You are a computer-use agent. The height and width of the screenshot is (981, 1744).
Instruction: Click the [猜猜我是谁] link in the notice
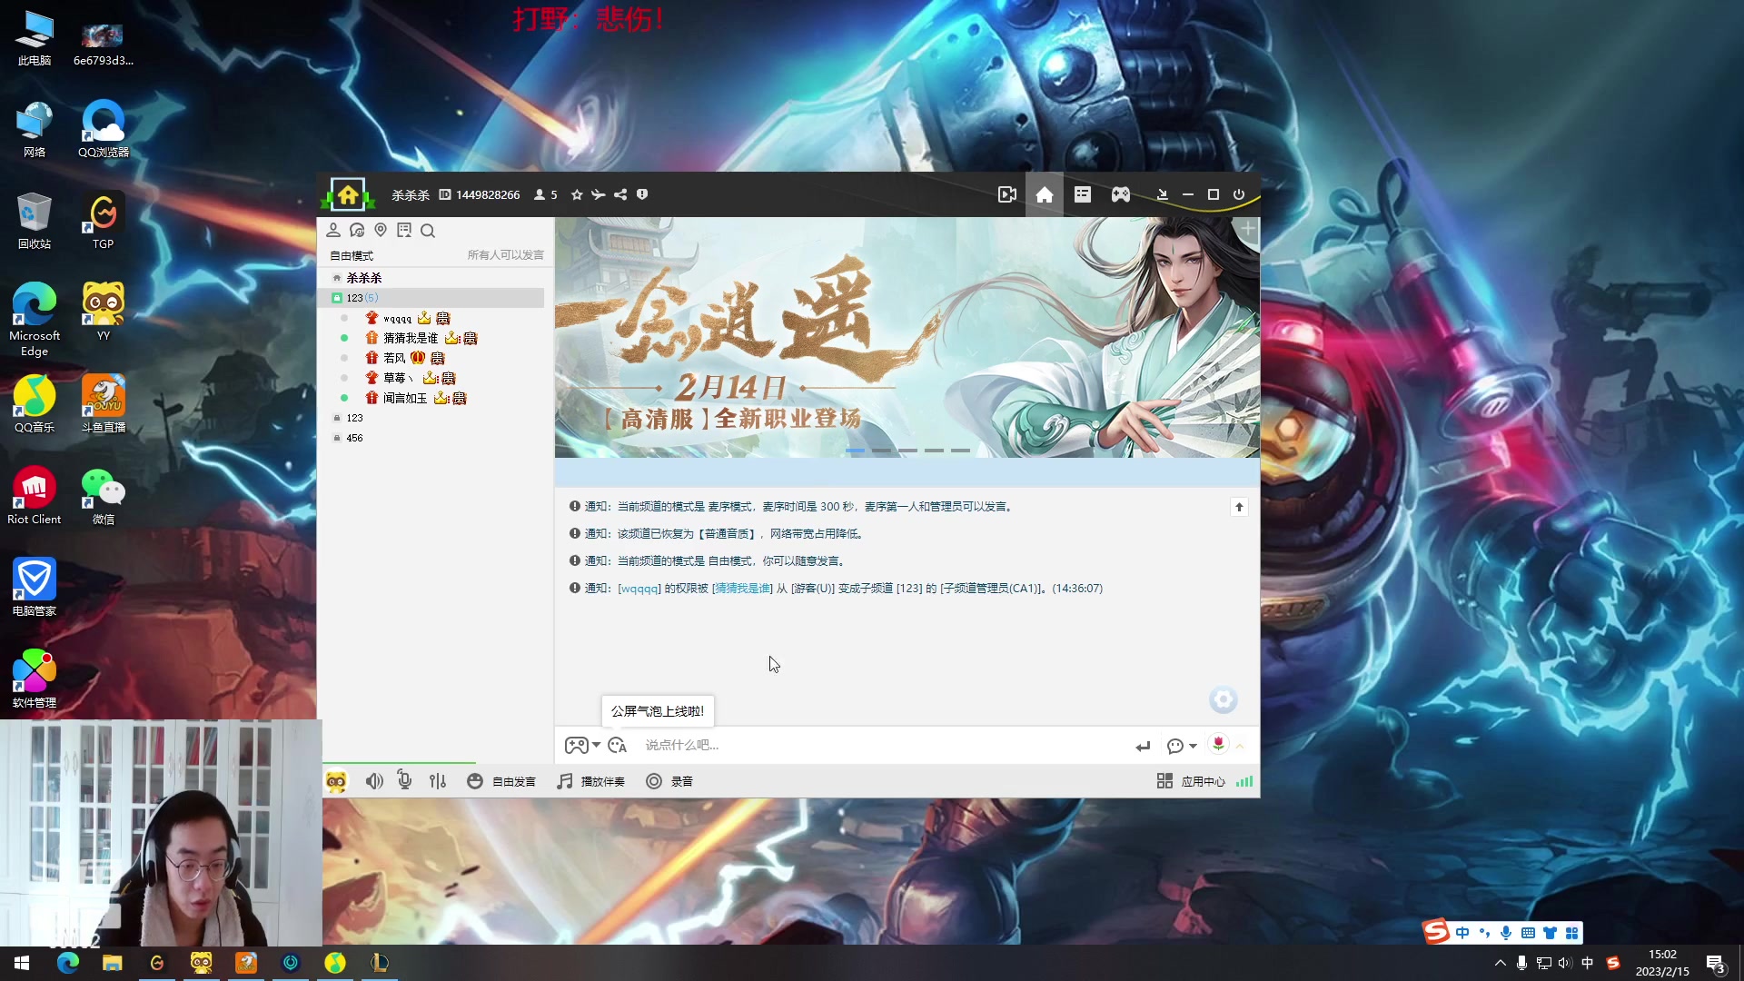coord(742,589)
